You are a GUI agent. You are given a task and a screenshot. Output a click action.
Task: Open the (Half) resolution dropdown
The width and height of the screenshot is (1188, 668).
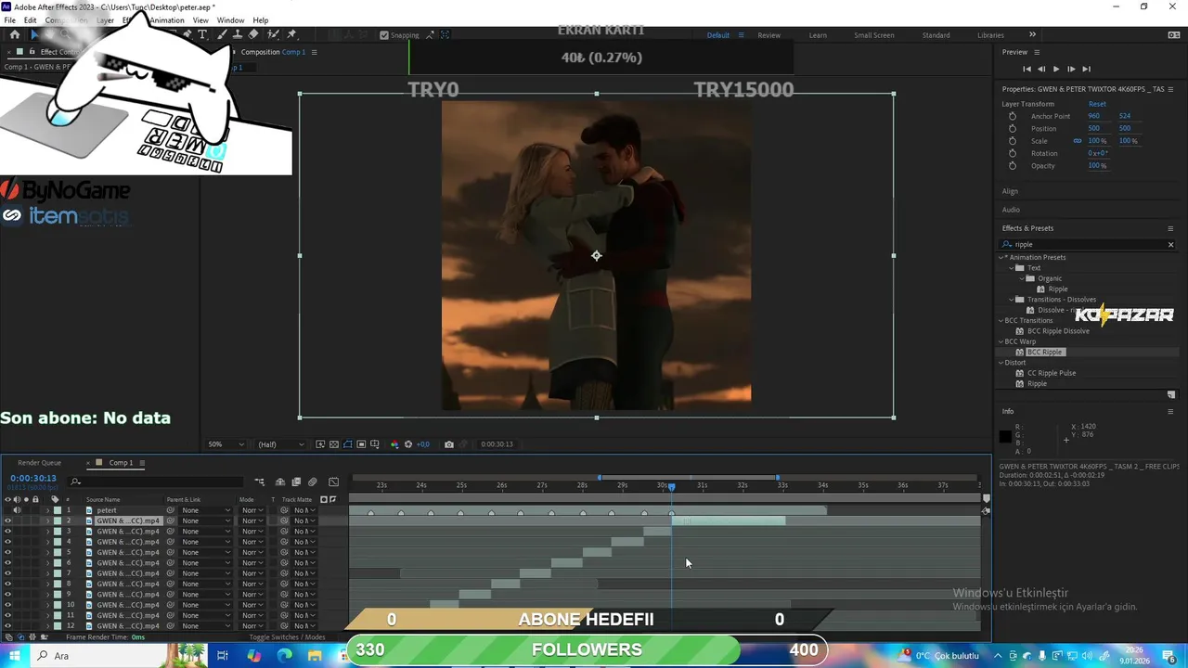click(279, 444)
